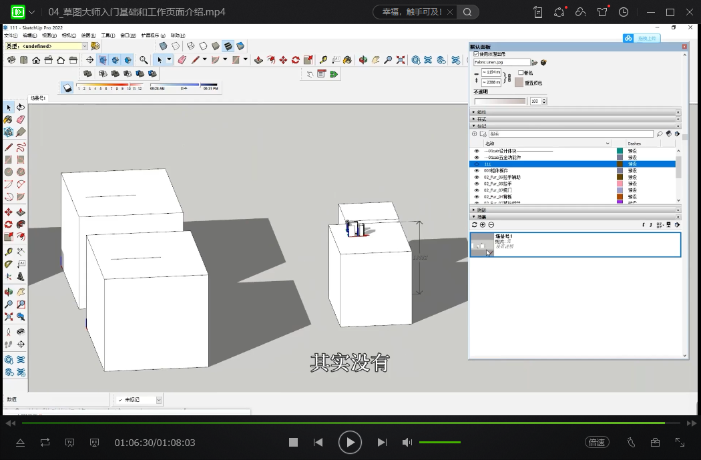Screen dimensions: 701x460
Task: Open the playback speed button in player
Action: 596,442
